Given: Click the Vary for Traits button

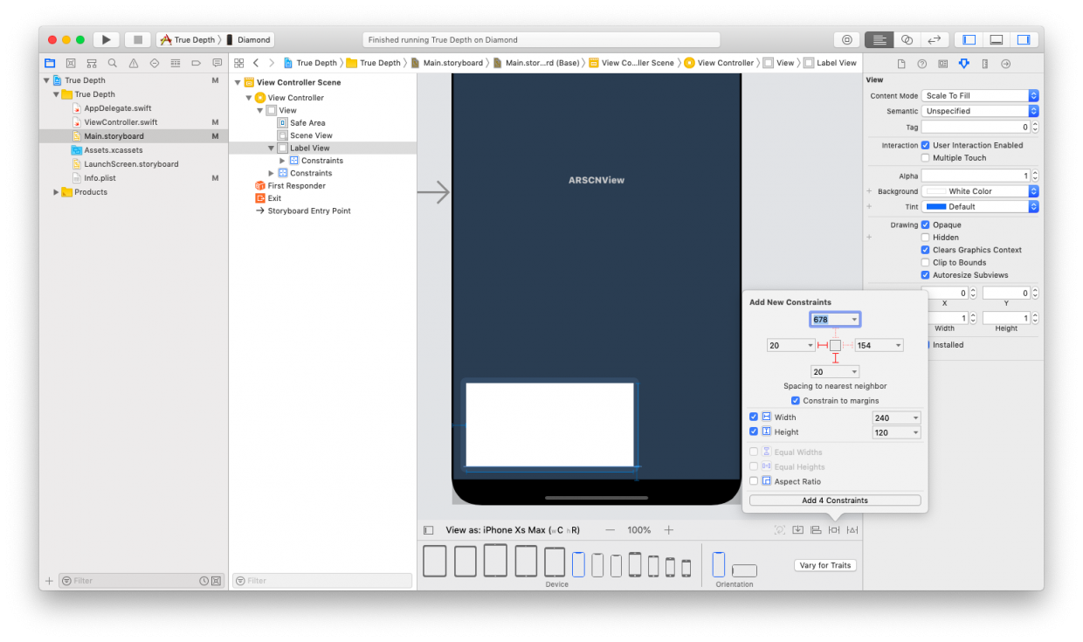Looking at the screenshot, I should pyautogui.click(x=824, y=565).
